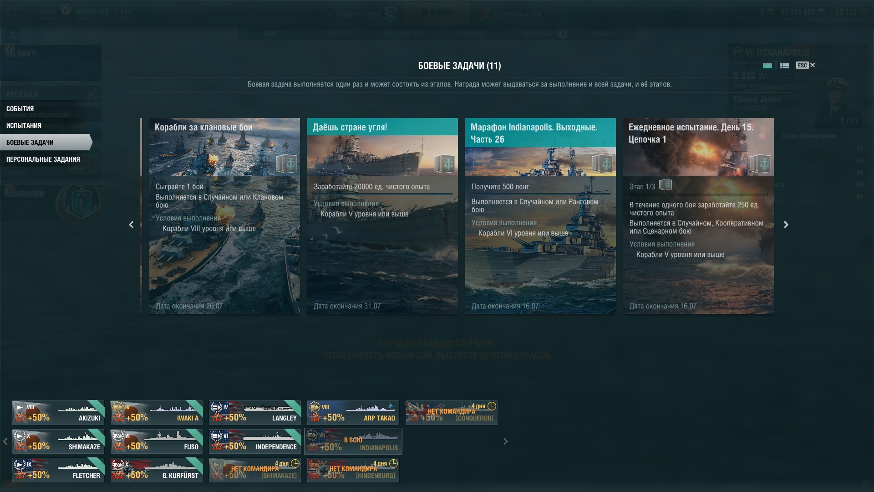
Task: Open the Ежедневное испытание День 15 card
Action: (x=698, y=215)
